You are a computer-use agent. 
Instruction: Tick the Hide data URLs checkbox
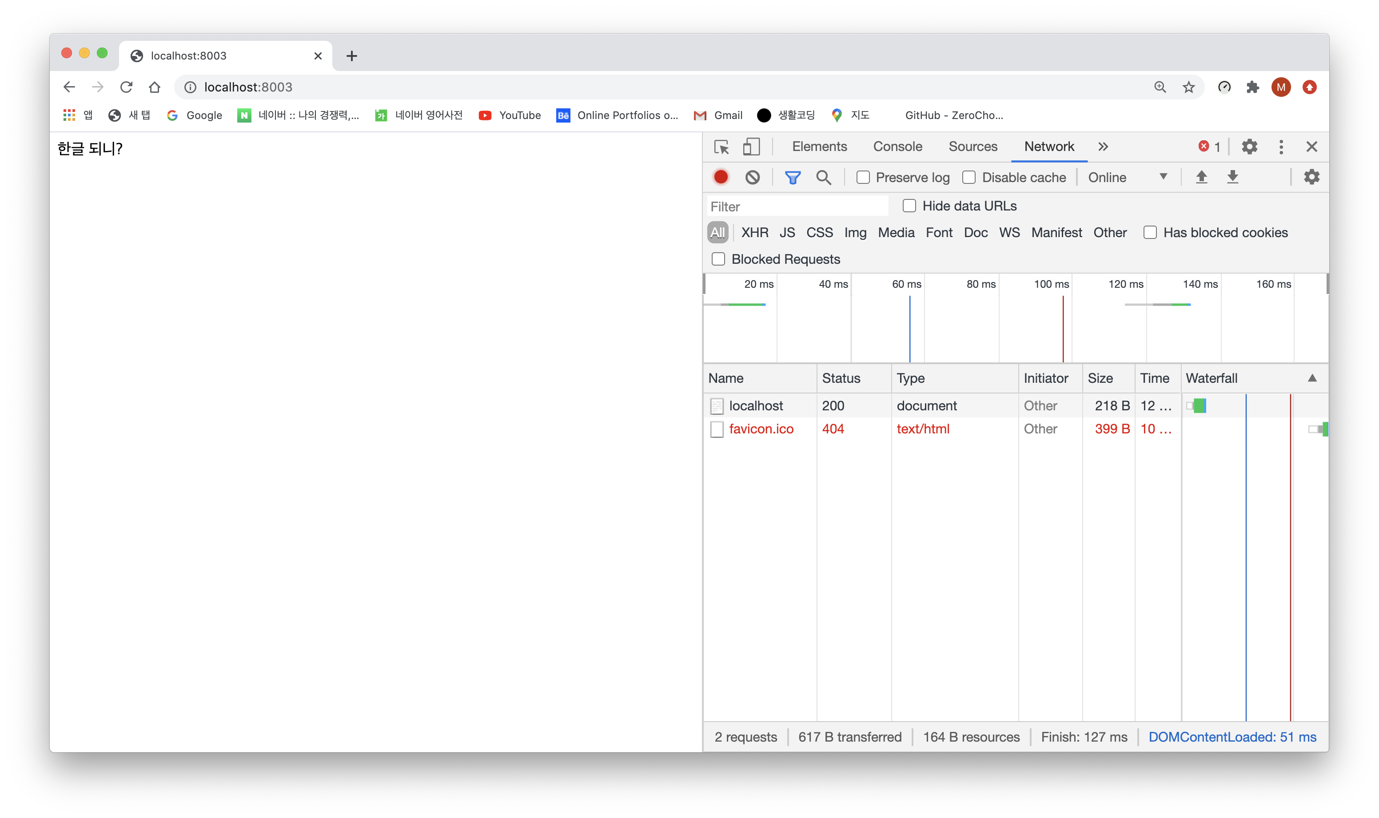(x=909, y=206)
